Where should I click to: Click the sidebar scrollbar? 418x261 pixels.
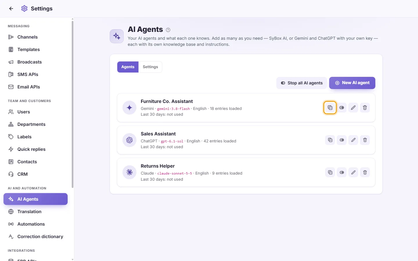point(73,104)
